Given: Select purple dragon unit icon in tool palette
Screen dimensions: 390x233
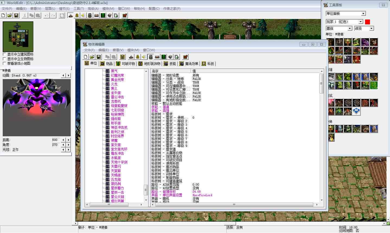Looking at the screenshot, I should coord(365,42).
